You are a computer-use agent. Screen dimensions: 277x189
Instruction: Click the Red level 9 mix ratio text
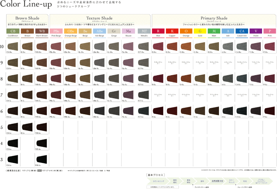pyautogui.click(x=158, y=62)
